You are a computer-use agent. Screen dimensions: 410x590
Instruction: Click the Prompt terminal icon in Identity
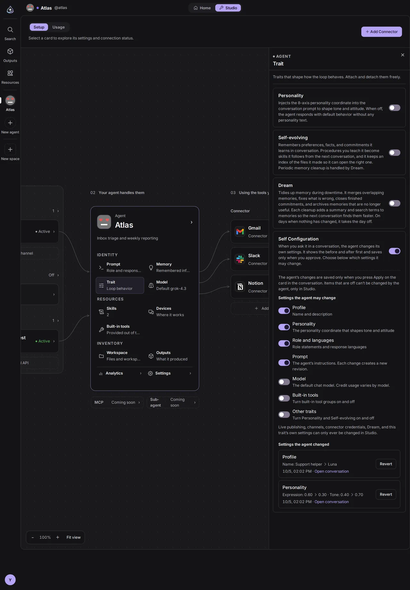[x=101, y=267]
